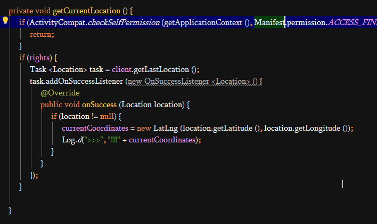Click the highlighted Manifest word
The image size is (377, 224).
(269, 22)
